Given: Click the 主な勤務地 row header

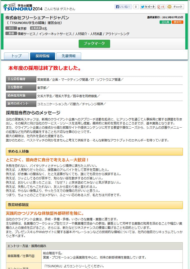Looking at the screenshot, I should [x=21, y=87].
